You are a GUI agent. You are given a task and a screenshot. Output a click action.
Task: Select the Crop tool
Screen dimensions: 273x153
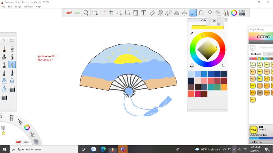[x=112, y=13]
